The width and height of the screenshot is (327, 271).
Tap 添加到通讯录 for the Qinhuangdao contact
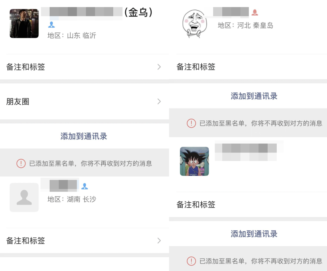tap(254, 96)
